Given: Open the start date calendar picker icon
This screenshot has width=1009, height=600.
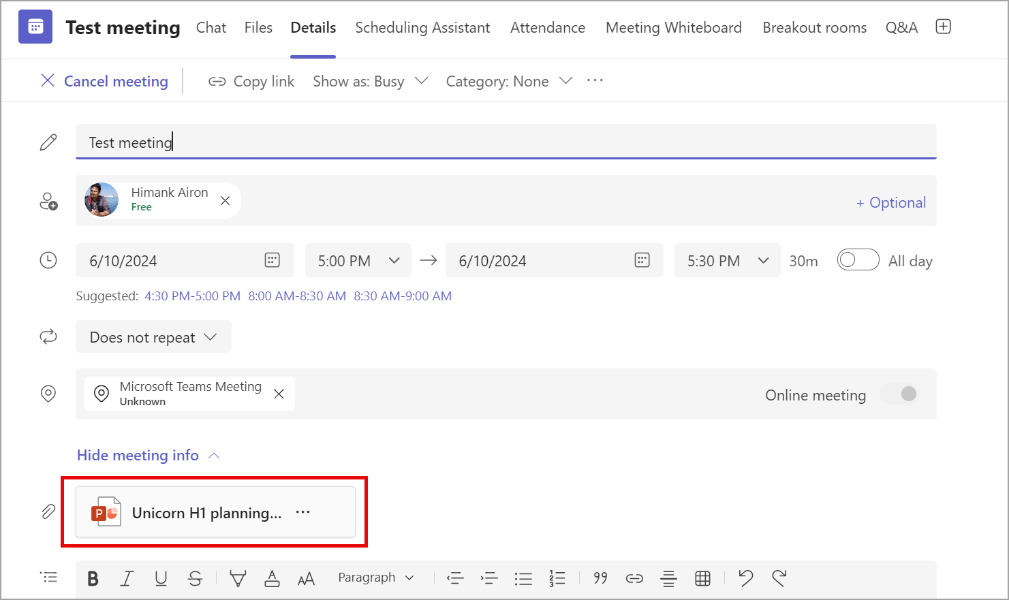Looking at the screenshot, I should tap(273, 260).
